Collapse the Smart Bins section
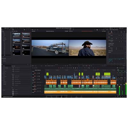Image resolution: width=128 pixels, height=128 pixels. 2,58
